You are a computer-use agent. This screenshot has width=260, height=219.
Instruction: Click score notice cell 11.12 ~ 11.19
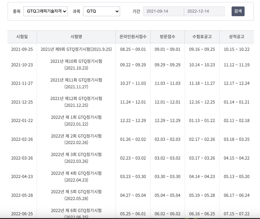pos(236,65)
